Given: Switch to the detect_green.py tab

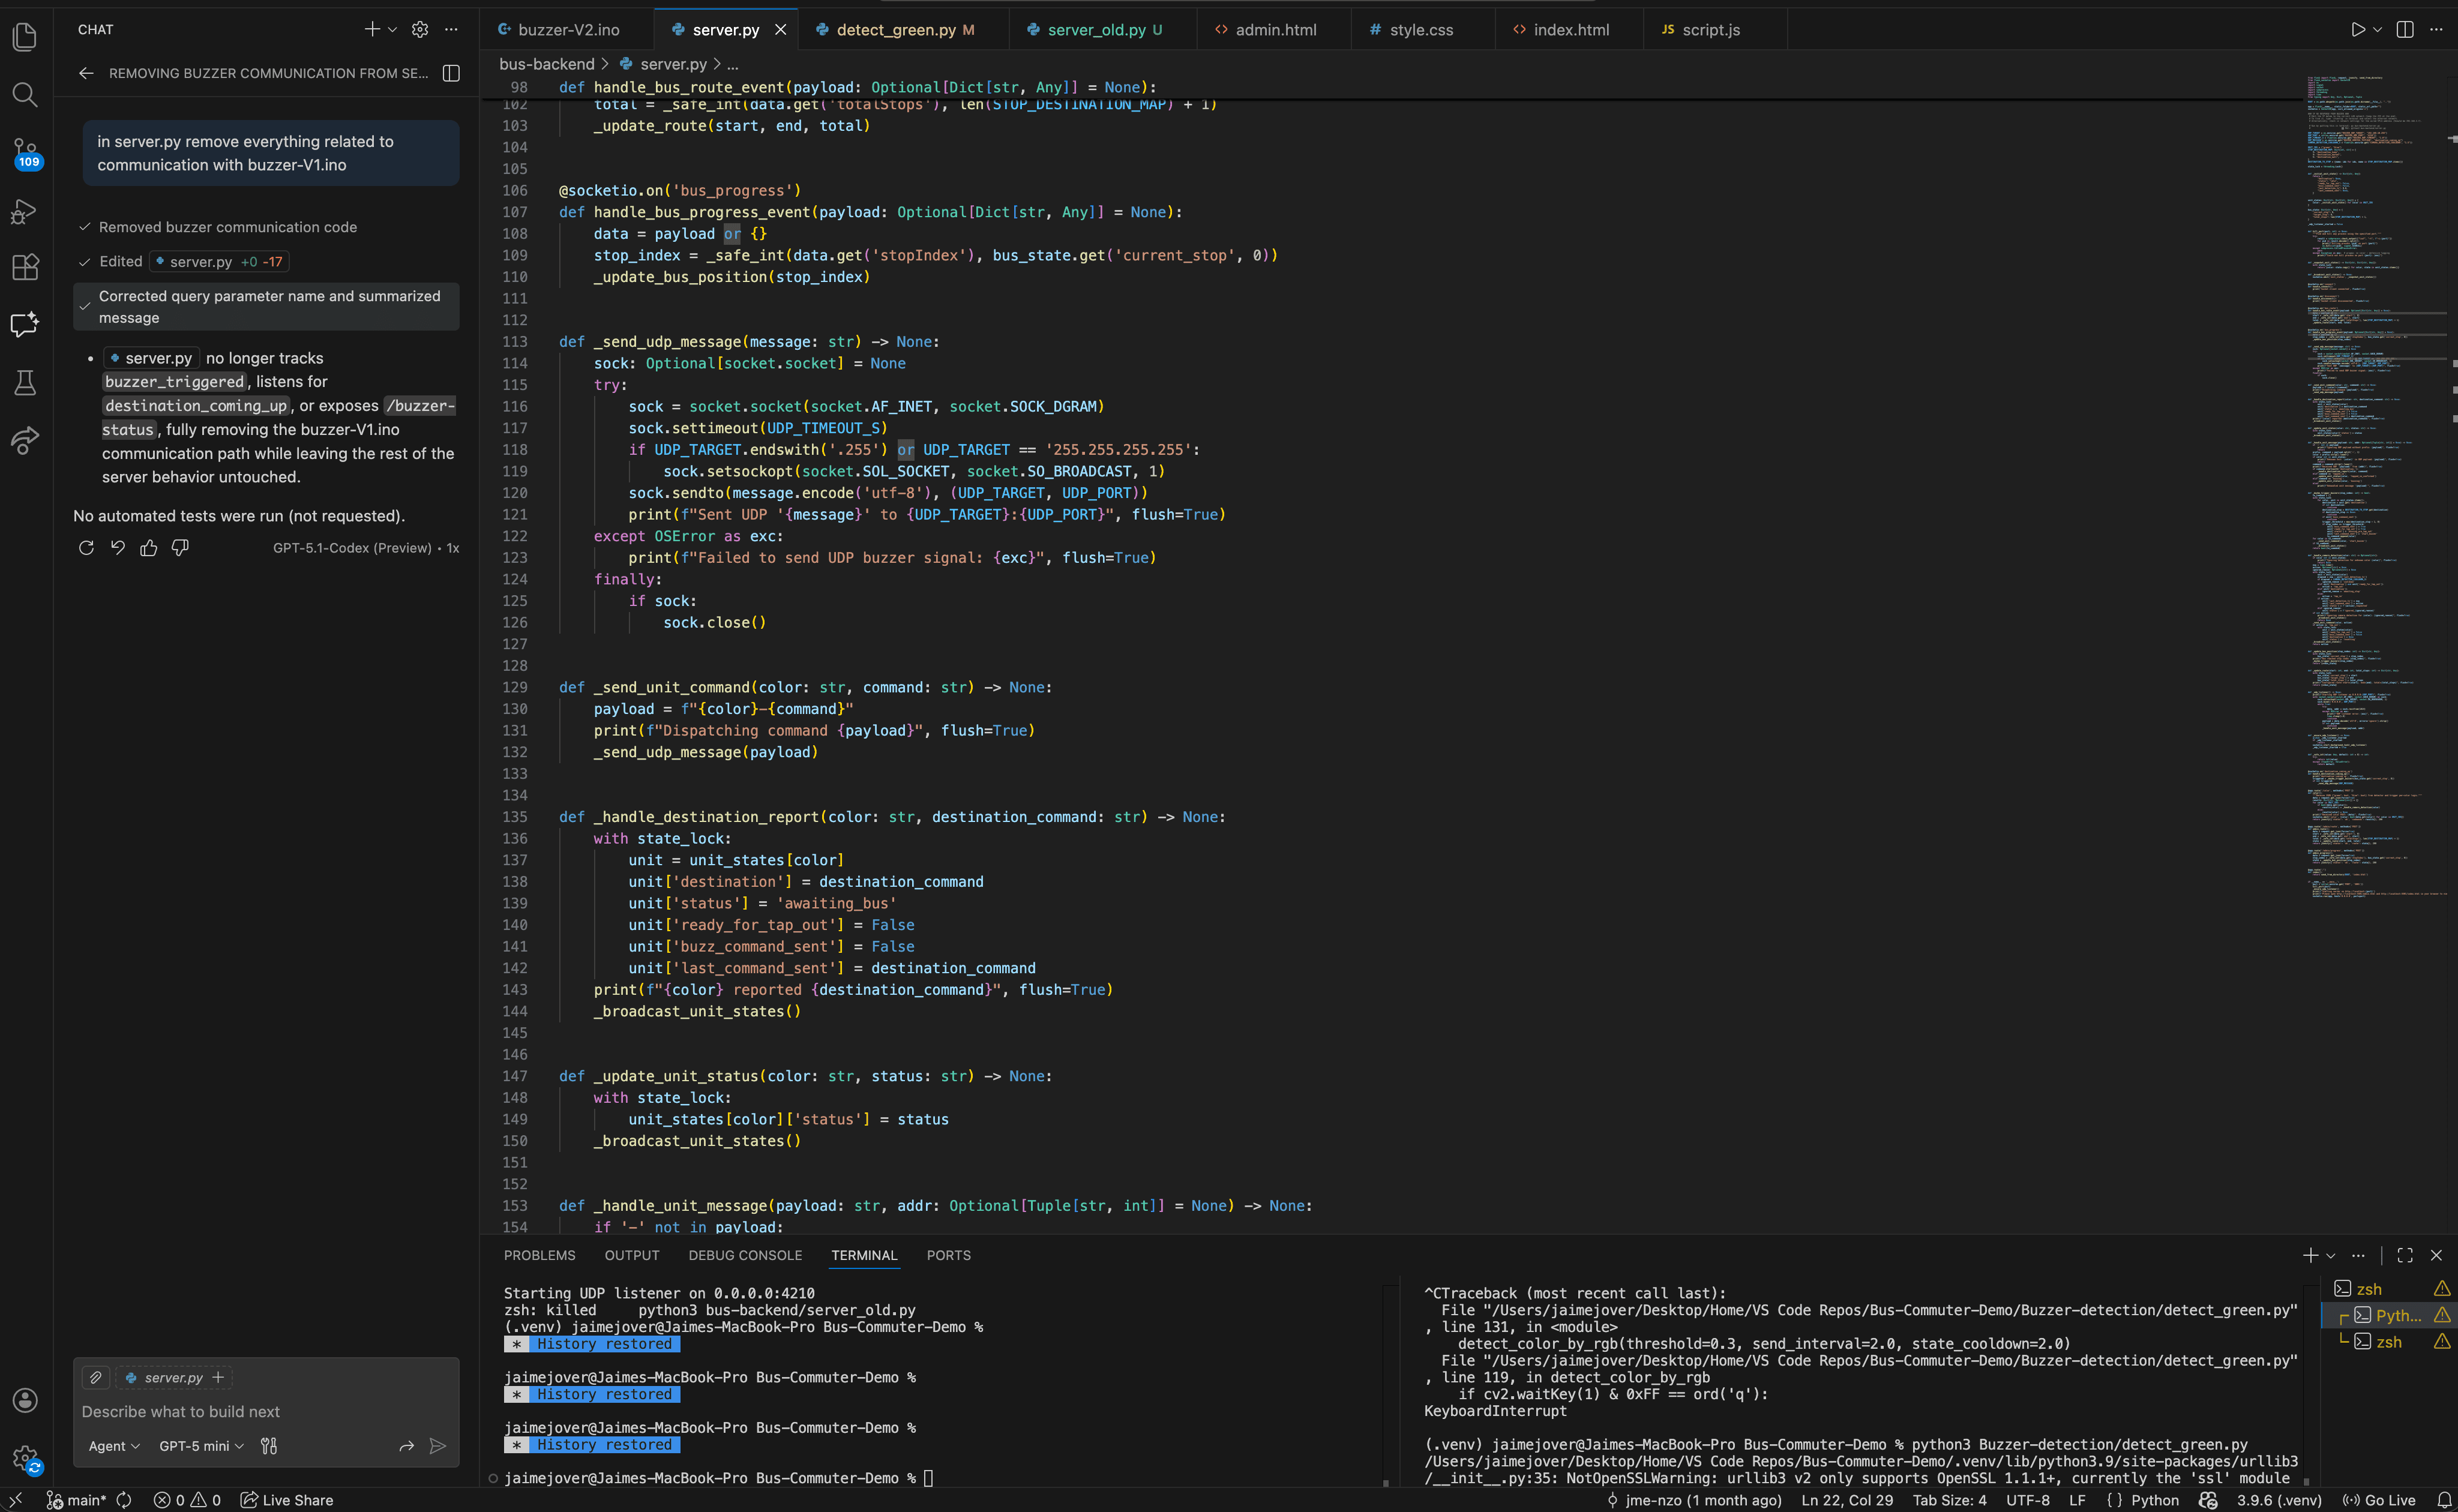Looking at the screenshot, I should [895, 30].
